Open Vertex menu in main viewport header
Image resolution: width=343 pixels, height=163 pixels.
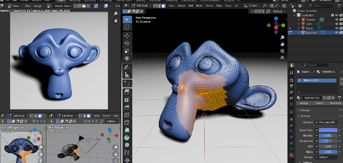[210, 6]
